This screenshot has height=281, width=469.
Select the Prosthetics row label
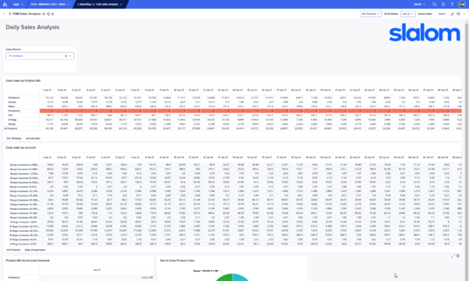[14, 111]
